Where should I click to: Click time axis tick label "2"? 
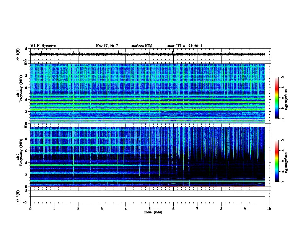[78, 209]
